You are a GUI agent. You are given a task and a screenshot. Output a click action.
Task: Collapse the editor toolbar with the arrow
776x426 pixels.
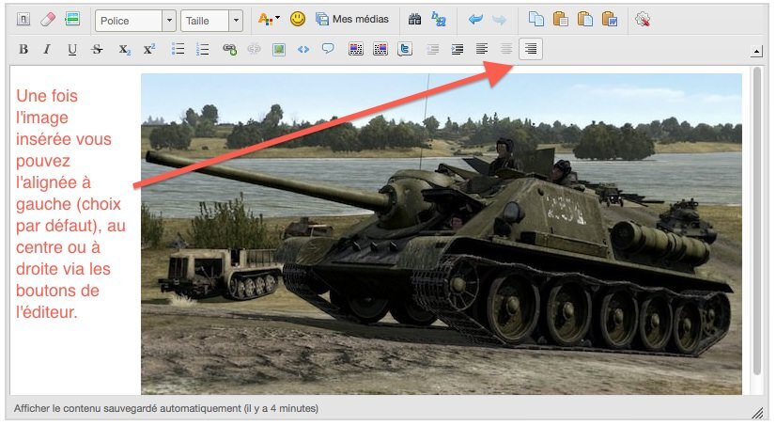point(756,51)
